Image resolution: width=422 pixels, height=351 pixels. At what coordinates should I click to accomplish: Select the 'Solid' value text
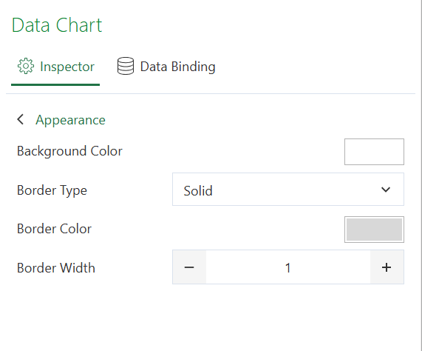tap(198, 191)
